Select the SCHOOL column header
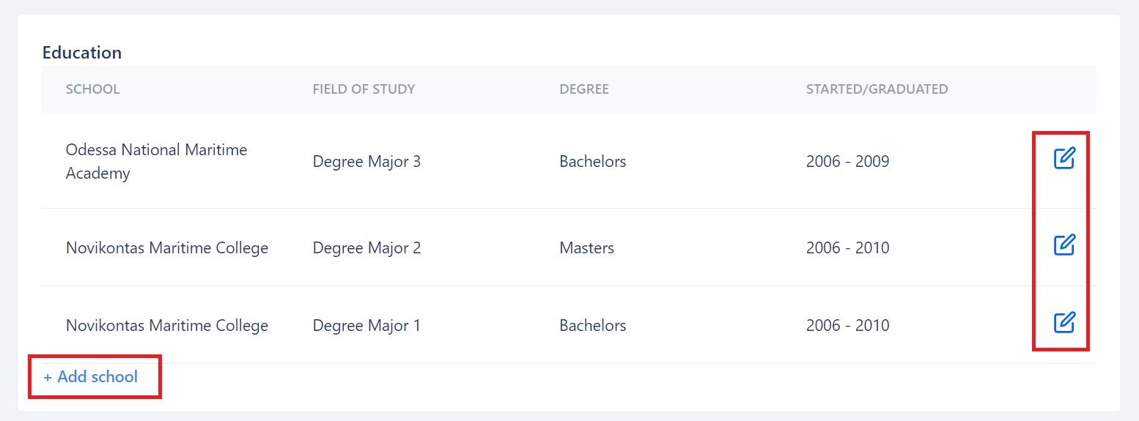The width and height of the screenshot is (1139, 421). (x=92, y=89)
